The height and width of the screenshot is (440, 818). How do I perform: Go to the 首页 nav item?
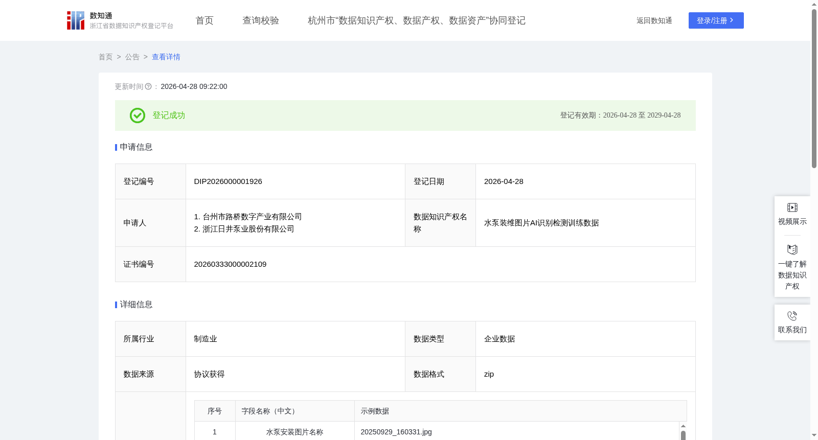pyautogui.click(x=204, y=20)
